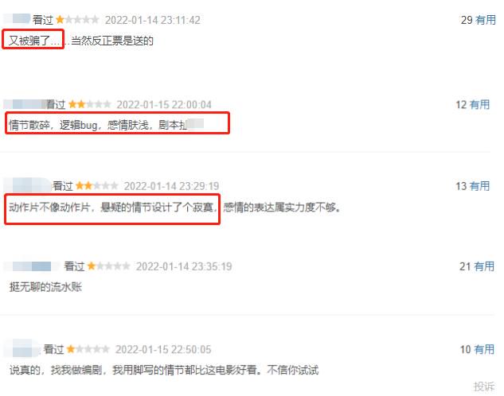This screenshot has width=504, height=396.
Task: Open the second reviewer's blurred username
Action: pos(25,104)
